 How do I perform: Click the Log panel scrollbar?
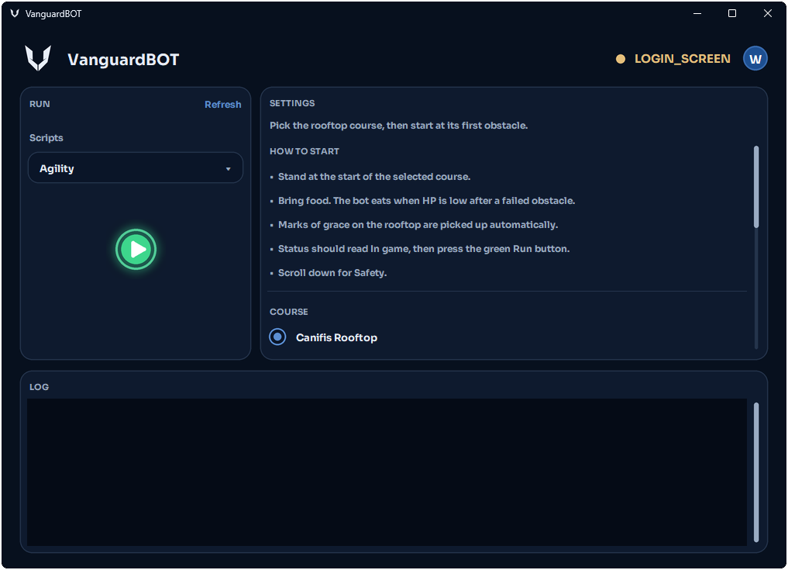[x=755, y=472]
